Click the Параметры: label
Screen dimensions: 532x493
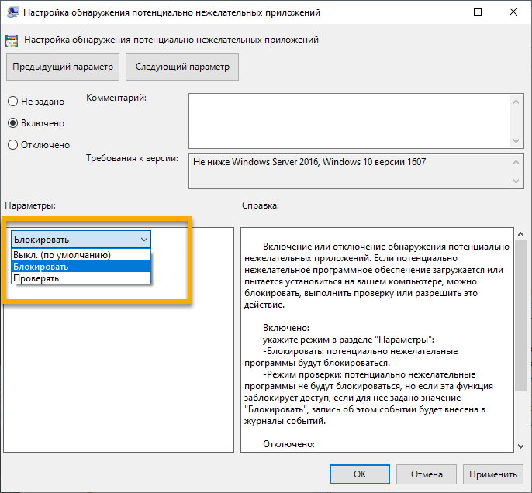click(x=30, y=205)
